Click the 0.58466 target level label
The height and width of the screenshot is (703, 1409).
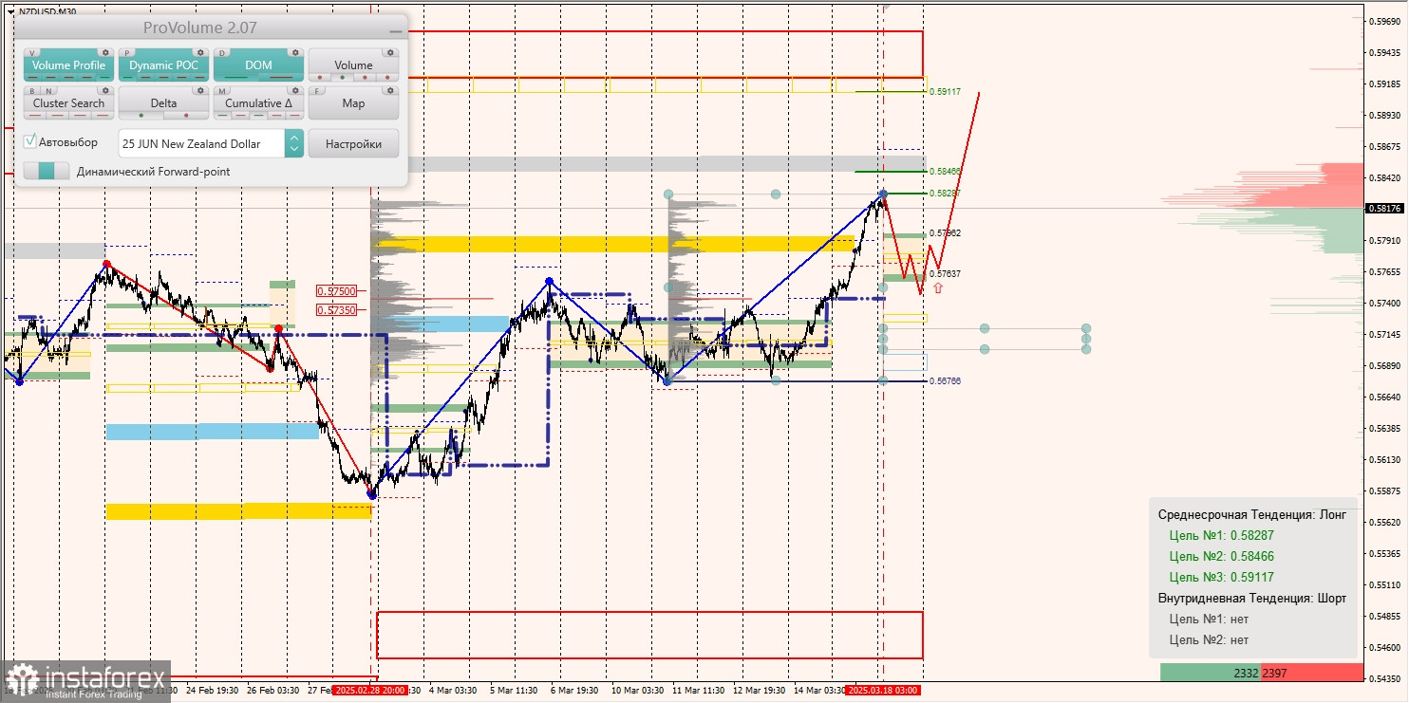coord(945,172)
